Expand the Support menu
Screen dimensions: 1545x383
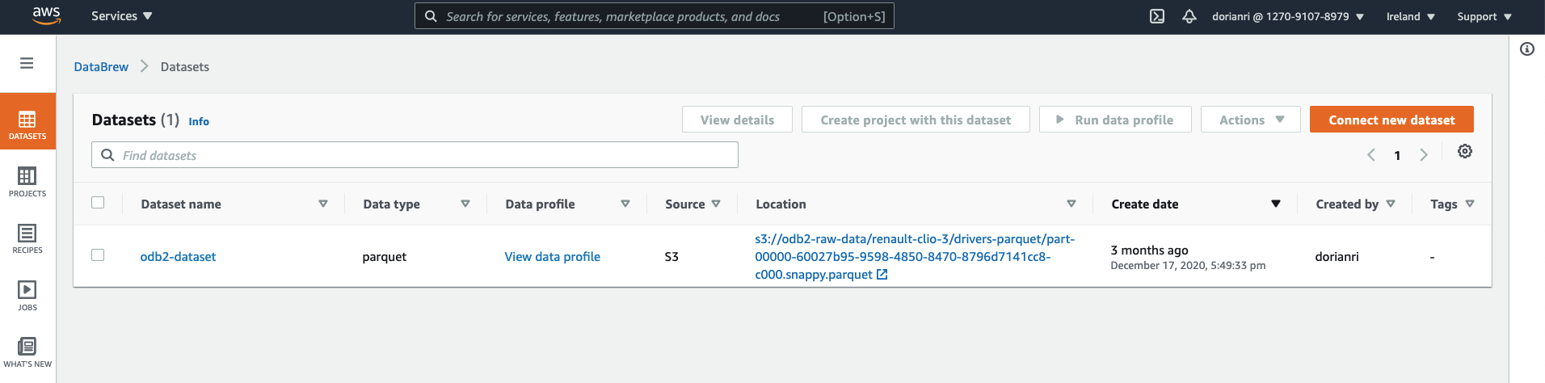click(x=1484, y=16)
